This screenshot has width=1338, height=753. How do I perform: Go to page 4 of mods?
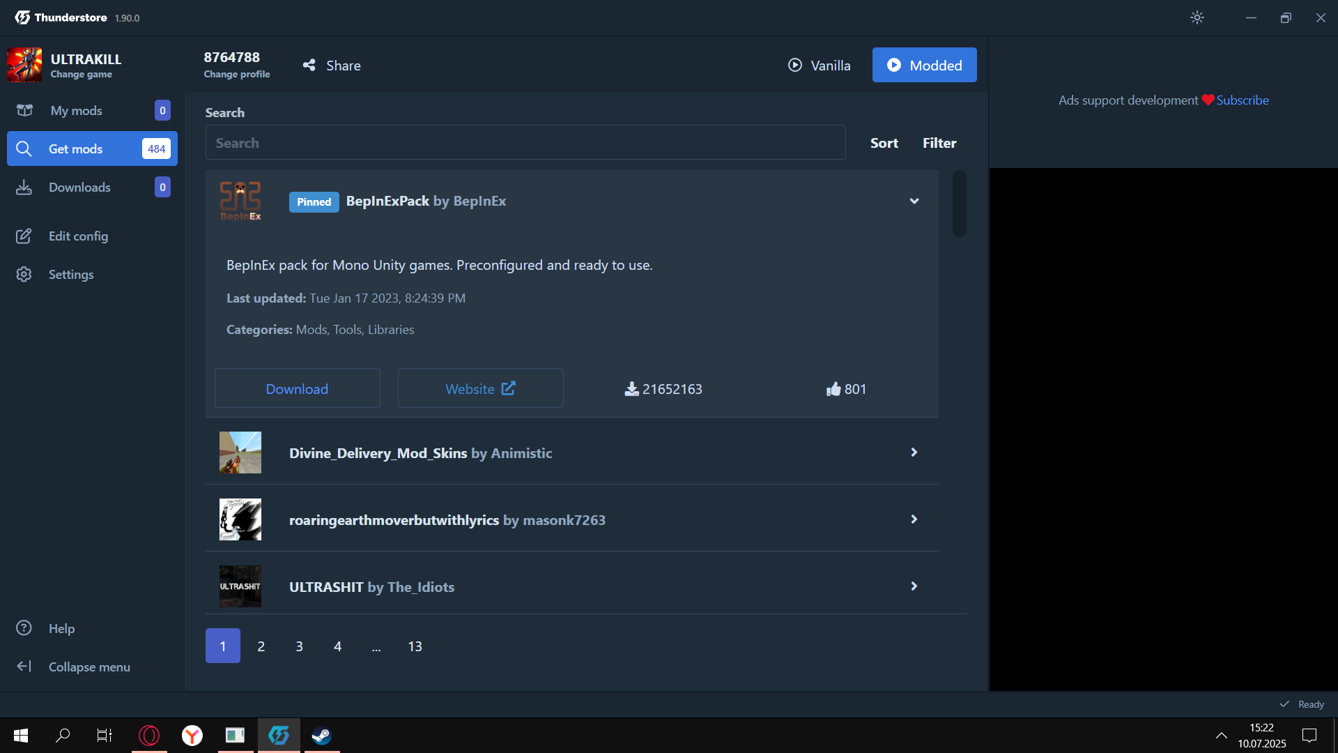(338, 646)
